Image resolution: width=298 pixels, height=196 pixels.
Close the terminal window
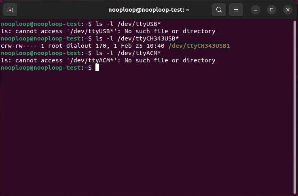coord(287,10)
